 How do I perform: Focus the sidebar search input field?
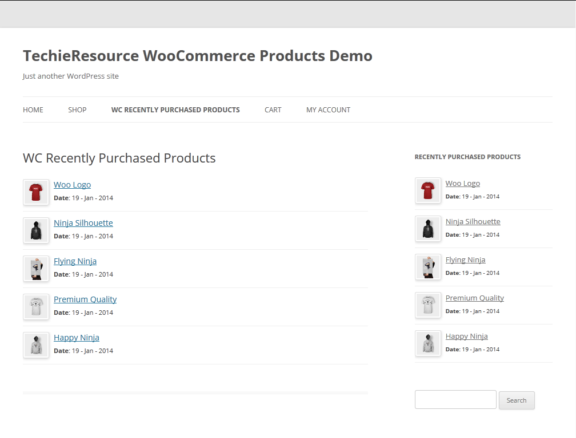pos(455,400)
